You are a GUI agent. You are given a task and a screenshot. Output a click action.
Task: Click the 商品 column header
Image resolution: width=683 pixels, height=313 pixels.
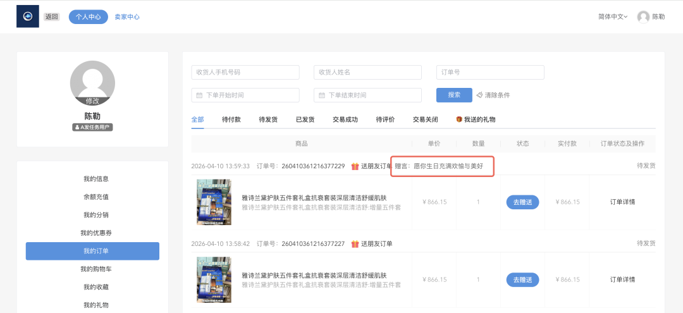pos(302,144)
